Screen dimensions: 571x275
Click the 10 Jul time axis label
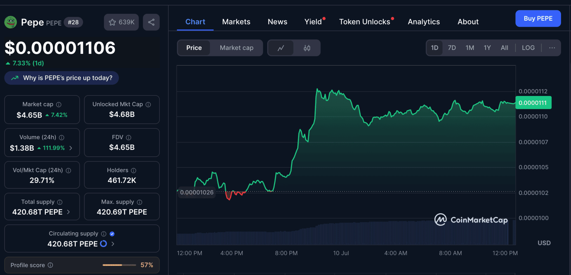click(x=341, y=253)
